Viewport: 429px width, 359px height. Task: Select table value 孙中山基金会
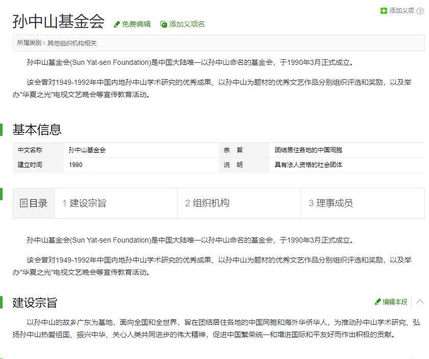click(x=87, y=150)
